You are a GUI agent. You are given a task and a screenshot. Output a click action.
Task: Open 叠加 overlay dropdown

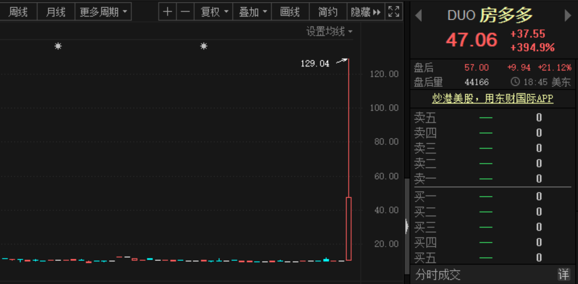[x=253, y=12]
